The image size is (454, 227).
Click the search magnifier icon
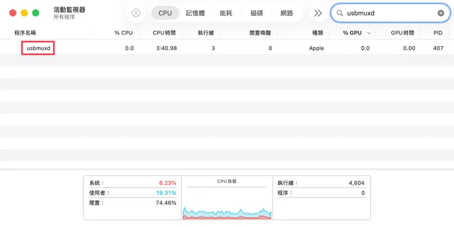coord(340,13)
